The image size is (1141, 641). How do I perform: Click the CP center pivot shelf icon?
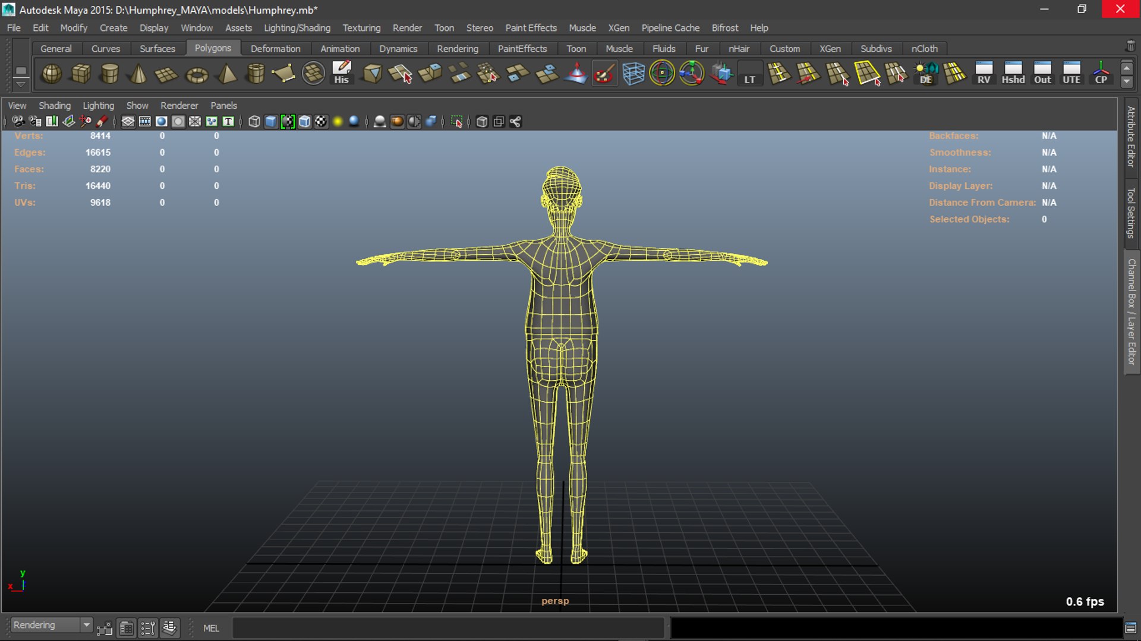click(x=1101, y=74)
